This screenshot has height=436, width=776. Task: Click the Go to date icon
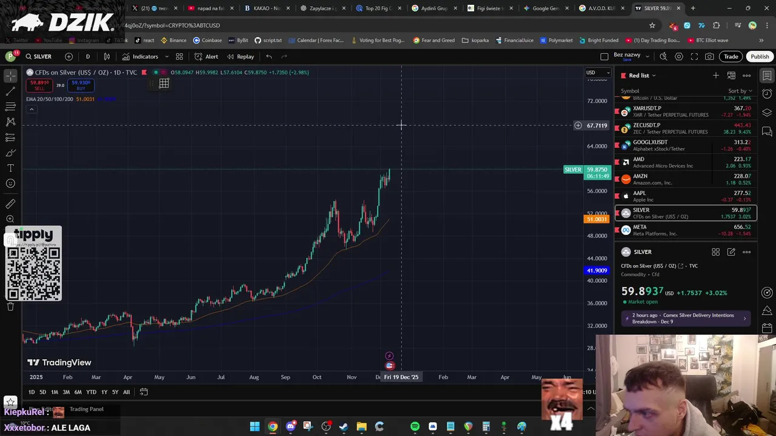tap(144, 392)
